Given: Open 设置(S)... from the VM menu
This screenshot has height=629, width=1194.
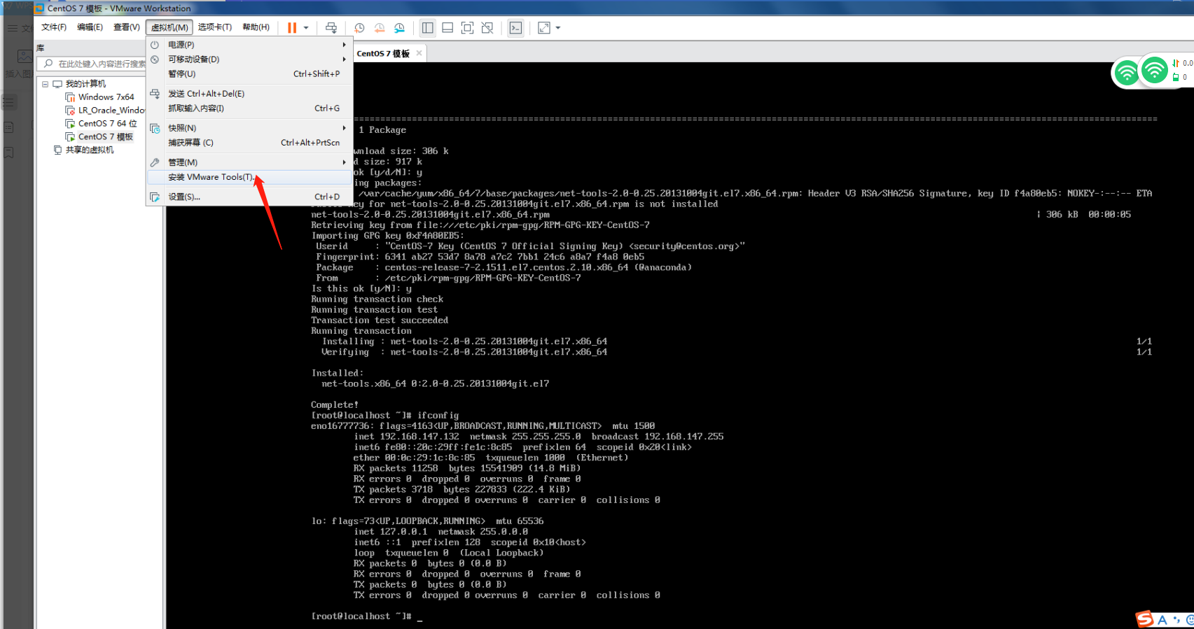Looking at the screenshot, I should (x=249, y=197).
